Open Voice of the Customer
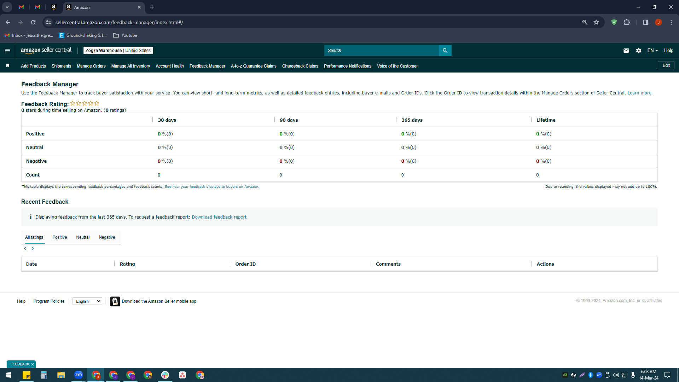679x382 pixels. (397, 66)
